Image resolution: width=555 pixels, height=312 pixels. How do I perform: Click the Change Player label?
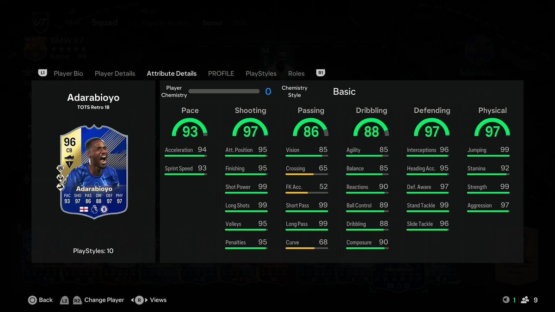104,300
